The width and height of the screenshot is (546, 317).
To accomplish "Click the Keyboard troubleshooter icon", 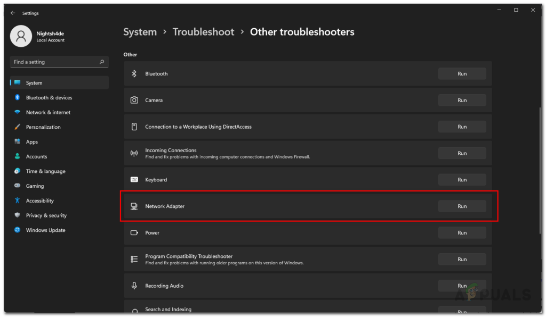I will tap(134, 180).
